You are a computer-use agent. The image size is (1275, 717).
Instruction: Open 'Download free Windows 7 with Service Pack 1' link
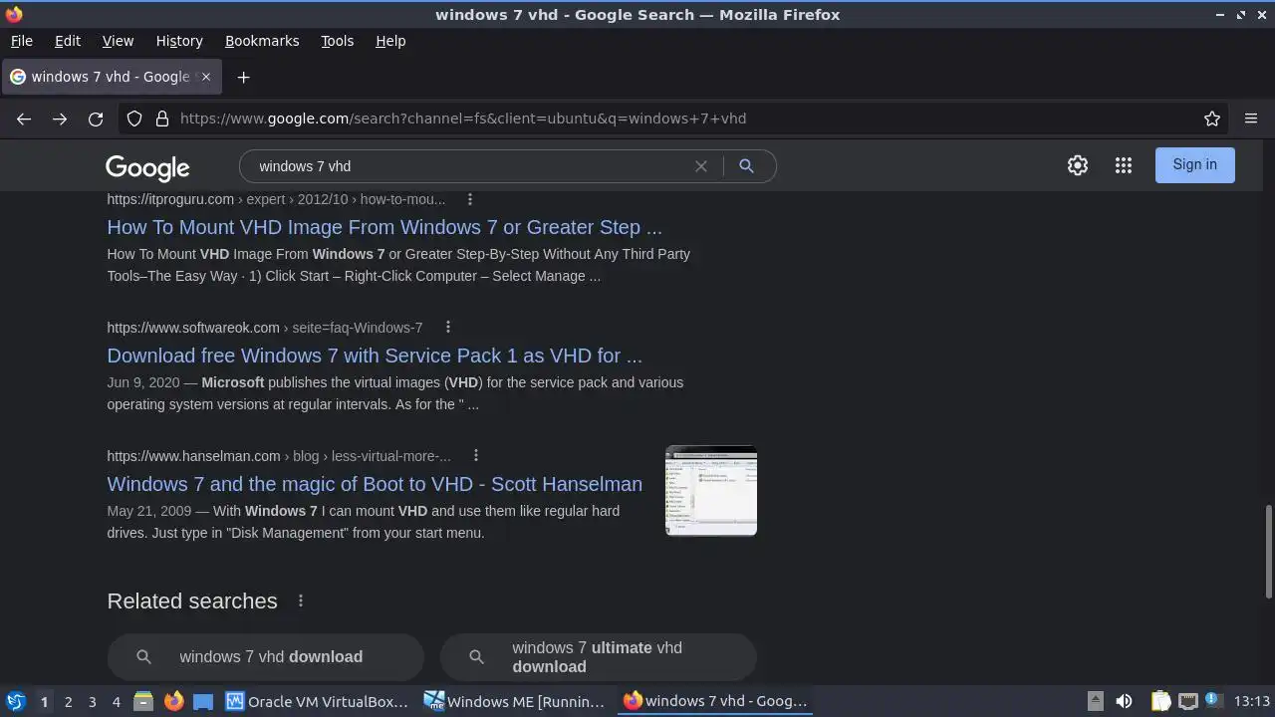pyautogui.click(x=375, y=356)
